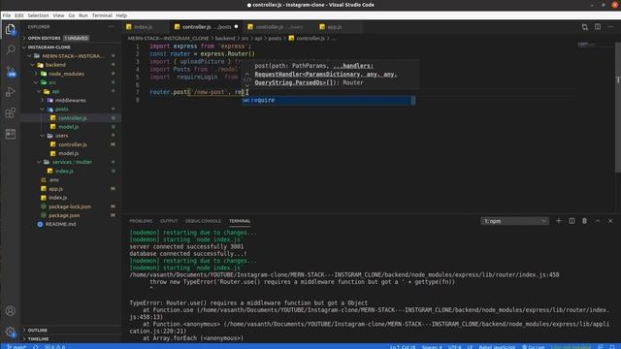The height and width of the screenshot is (349, 621).
Task: Add a new terminal with plus icon
Action: (x=559, y=221)
